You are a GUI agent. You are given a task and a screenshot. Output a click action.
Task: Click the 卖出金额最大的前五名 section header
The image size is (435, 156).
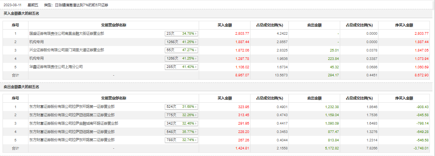[21, 87]
